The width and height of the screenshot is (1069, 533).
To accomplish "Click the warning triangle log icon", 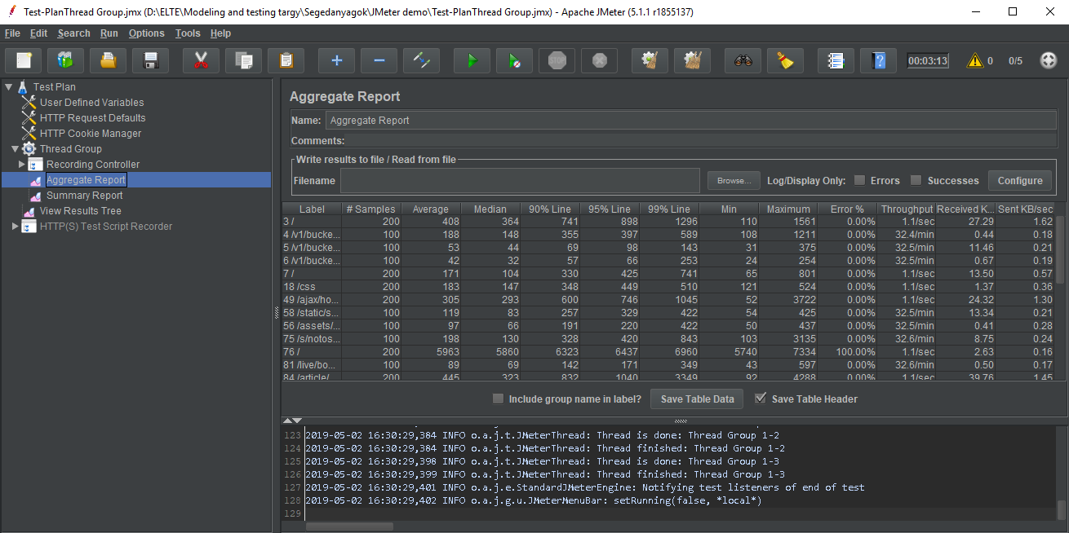I will tap(975, 60).
